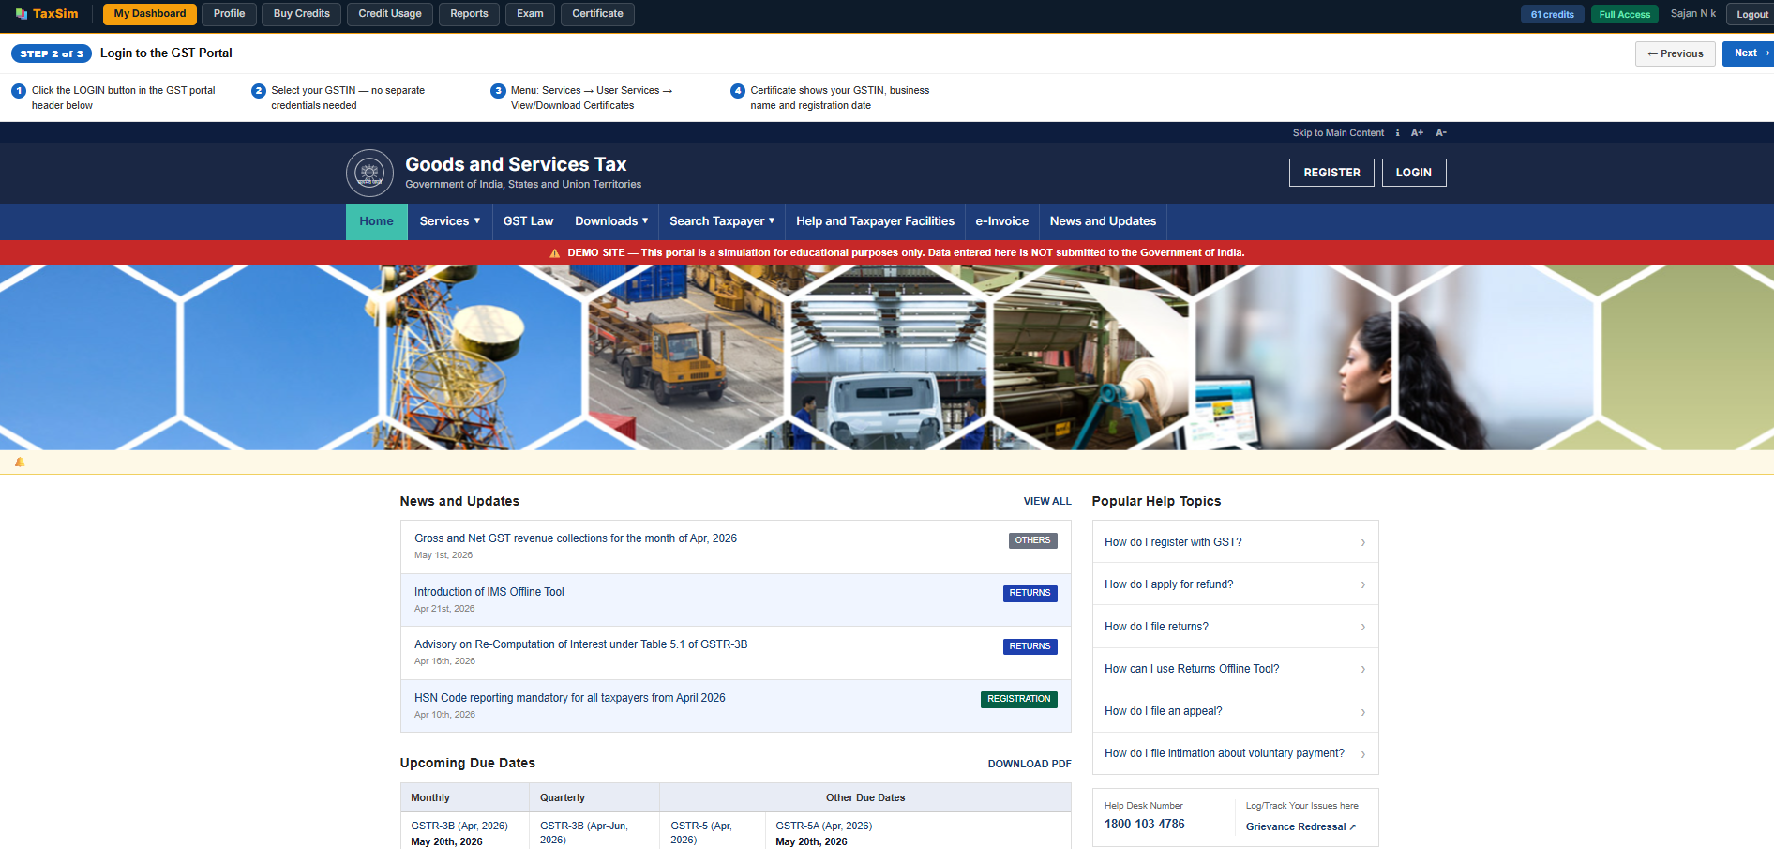Click the LOGIN button in GST header
The width and height of the screenshot is (1774, 849).
click(1413, 173)
